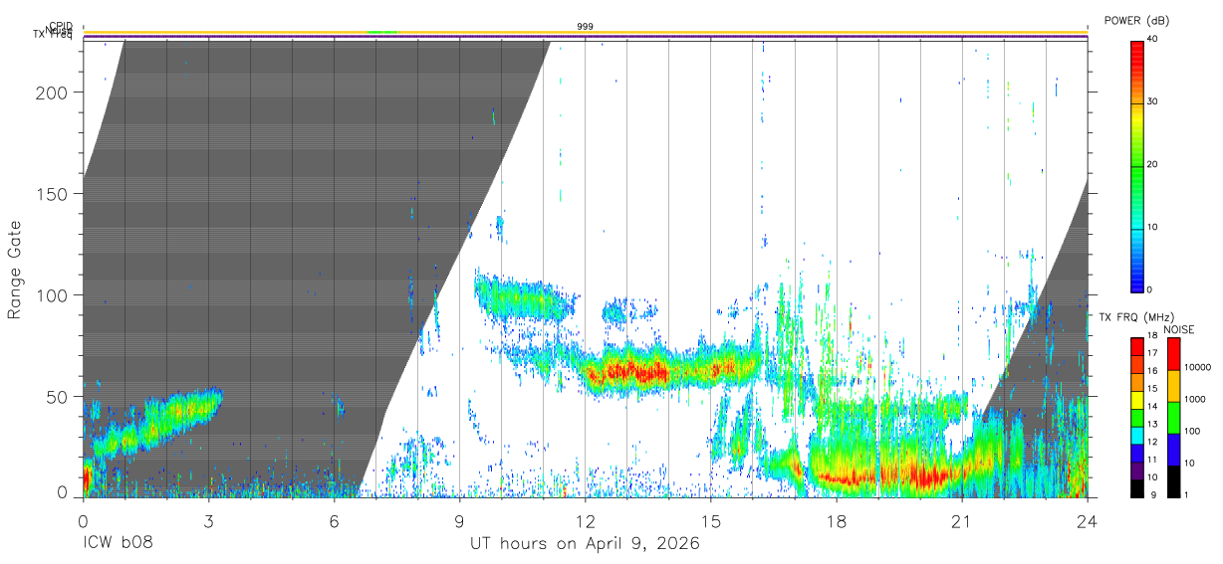Click the '9' tick label on UT hours axis

(460, 521)
